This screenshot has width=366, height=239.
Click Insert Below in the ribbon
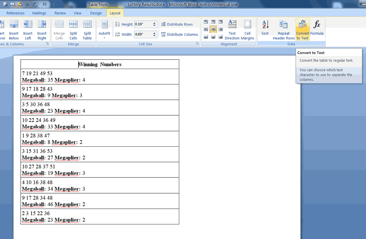[14, 30]
